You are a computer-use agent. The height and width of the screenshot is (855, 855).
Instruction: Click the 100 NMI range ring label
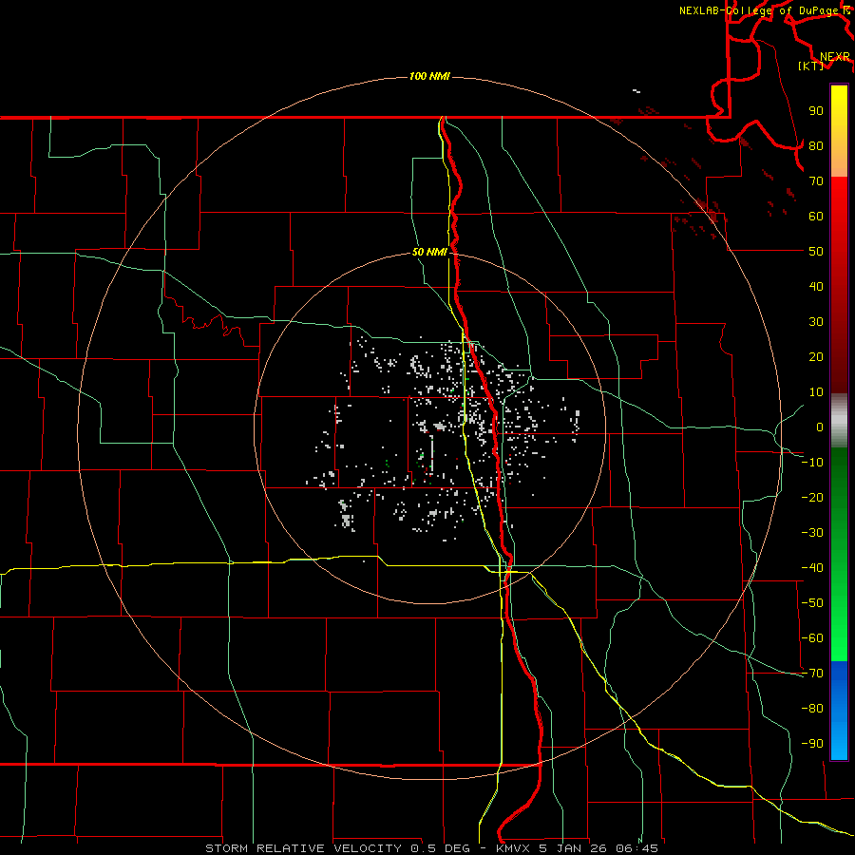[429, 76]
